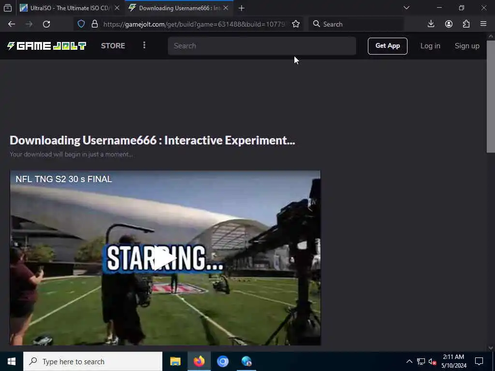Click "Your download will begin" message
The height and width of the screenshot is (371, 495).
[71, 154]
